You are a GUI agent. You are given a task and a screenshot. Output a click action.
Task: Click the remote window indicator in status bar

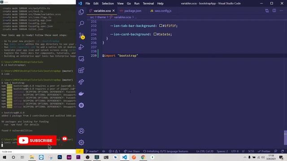click(80, 151)
